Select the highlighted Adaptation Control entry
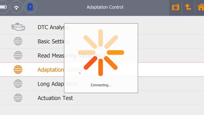 coord(102,70)
